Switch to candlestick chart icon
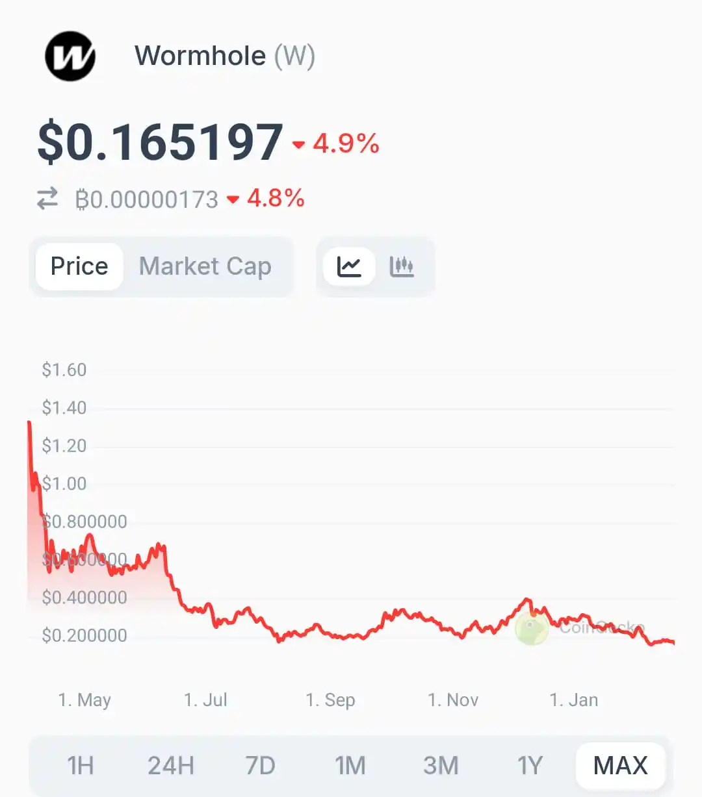The height and width of the screenshot is (797, 702). (x=402, y=266)
